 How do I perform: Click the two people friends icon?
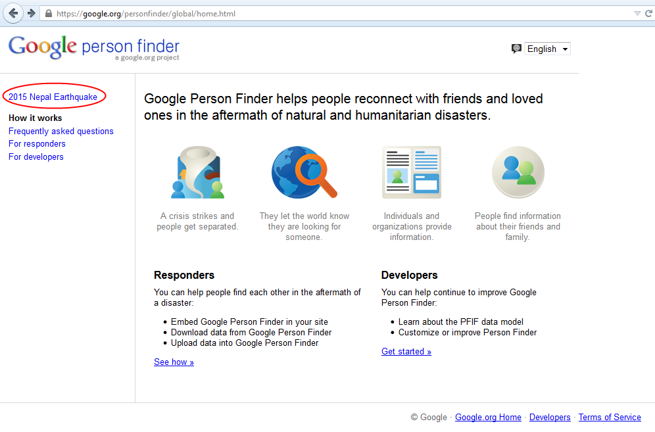pyautogui.click(x=518, y=172)
